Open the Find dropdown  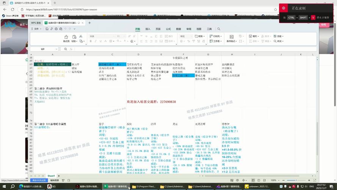pyautogui.click(x=279, y=41)
